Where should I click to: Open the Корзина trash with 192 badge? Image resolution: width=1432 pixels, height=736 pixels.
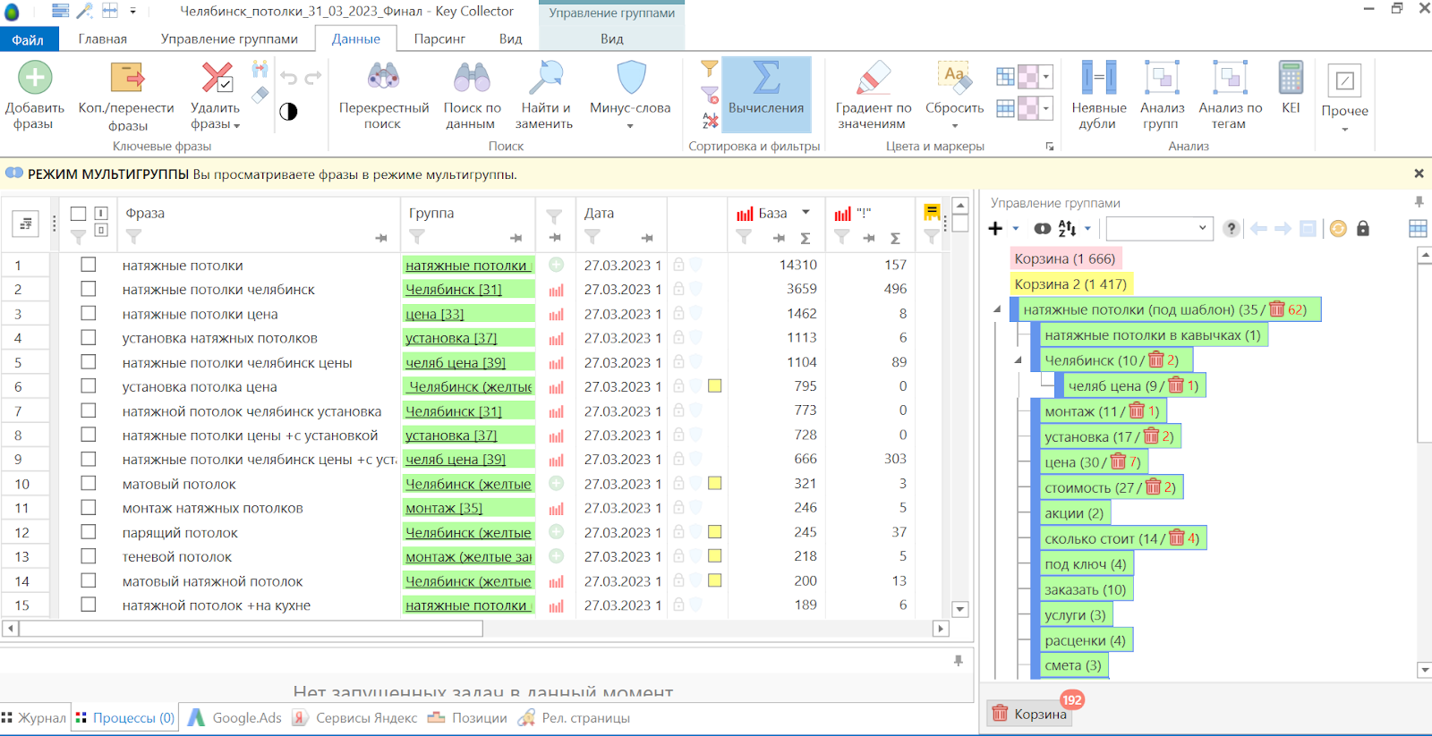tap(1031, 714)
